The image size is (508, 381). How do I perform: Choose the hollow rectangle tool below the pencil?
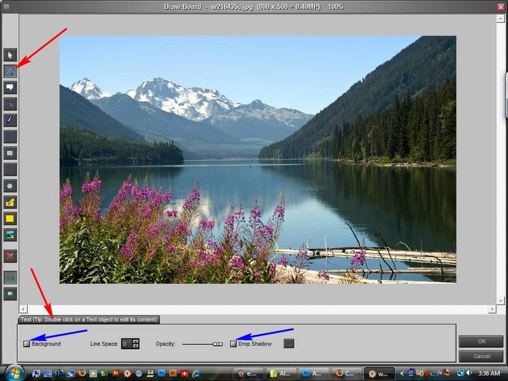pos(10,137)
